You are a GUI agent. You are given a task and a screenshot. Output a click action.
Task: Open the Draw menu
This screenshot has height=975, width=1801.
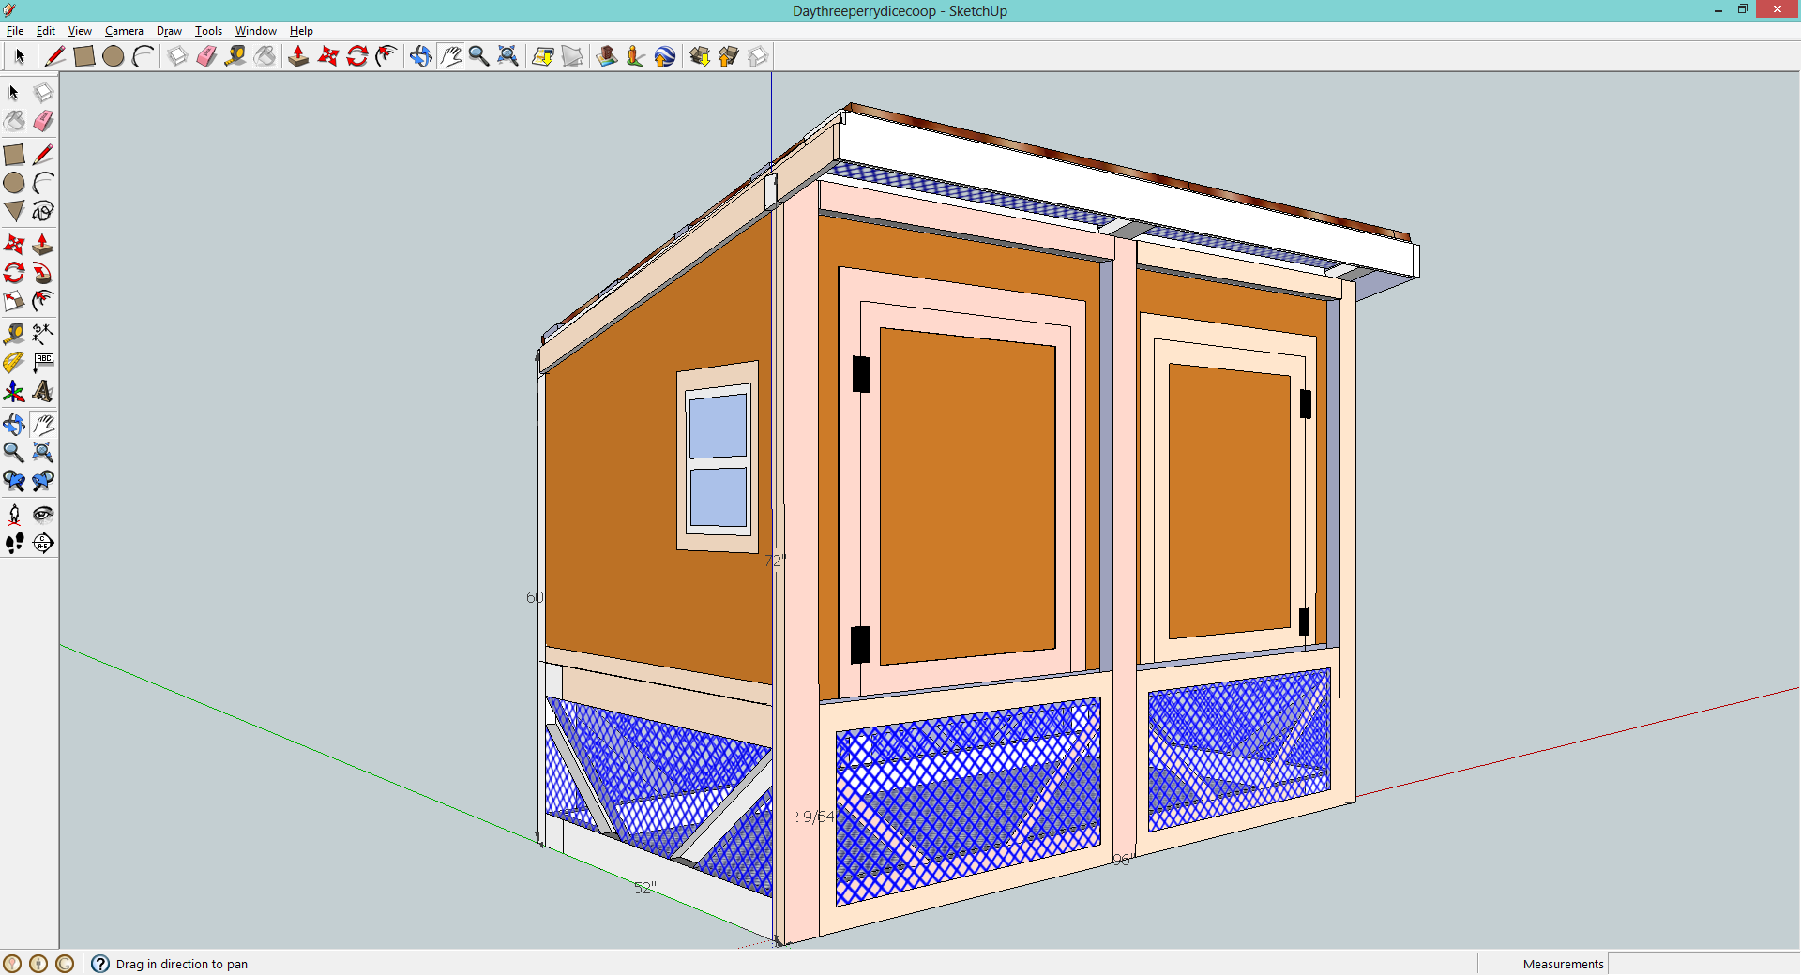[x=169, y=31]
